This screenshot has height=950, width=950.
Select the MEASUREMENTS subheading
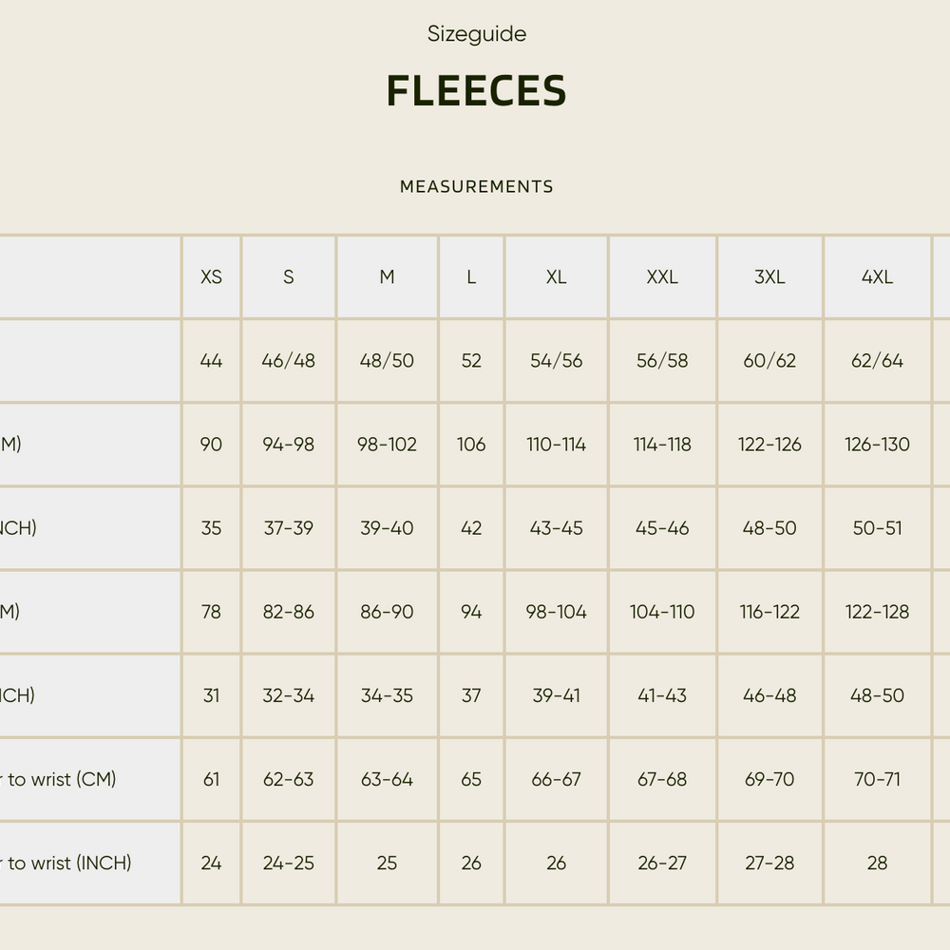coord(476,186)
